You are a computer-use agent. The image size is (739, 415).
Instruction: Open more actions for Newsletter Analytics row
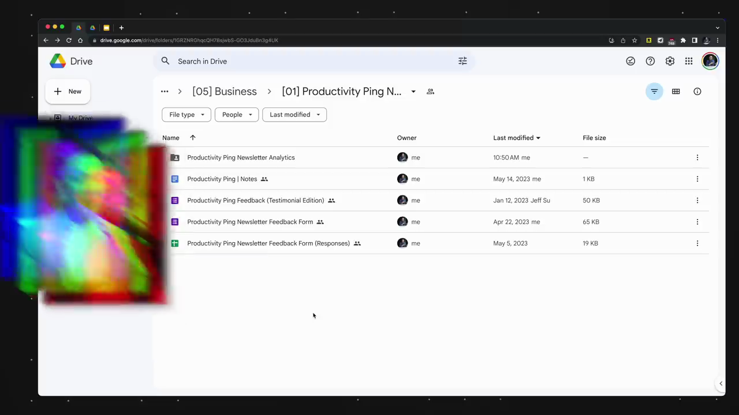tap(697, 157)
